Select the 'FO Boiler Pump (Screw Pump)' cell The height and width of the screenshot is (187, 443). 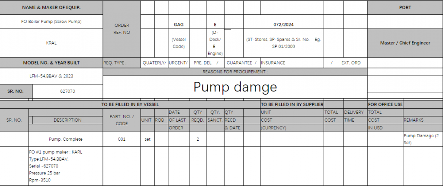[51, 21]
